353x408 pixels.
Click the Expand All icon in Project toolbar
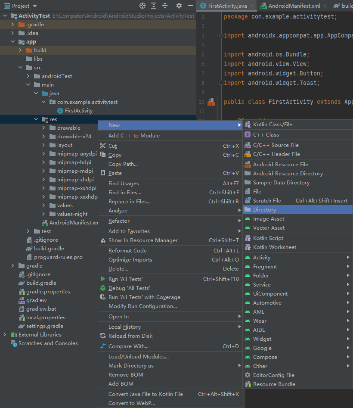154,6
